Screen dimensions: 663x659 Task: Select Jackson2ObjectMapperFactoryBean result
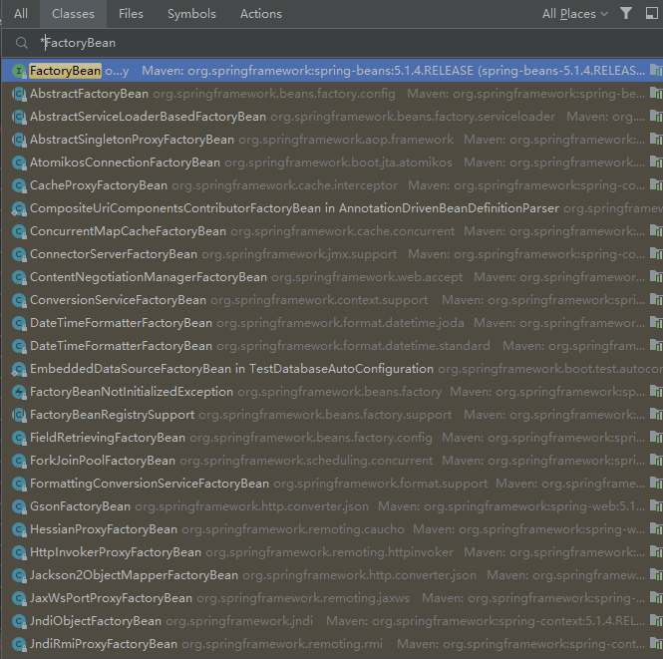(x=332, y=575)
